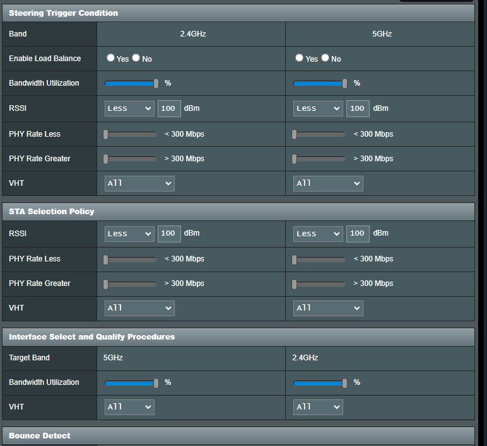The width and height of the screenshot is (487, 446).
Task: Click 2.4GHz Steering Trigger PHY Rate Less slider
Action: [130, 134]
